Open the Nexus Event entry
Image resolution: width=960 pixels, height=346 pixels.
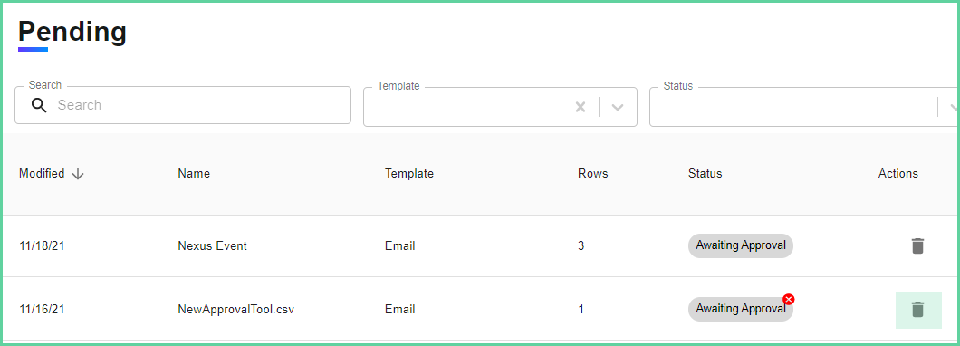(213, 246)
